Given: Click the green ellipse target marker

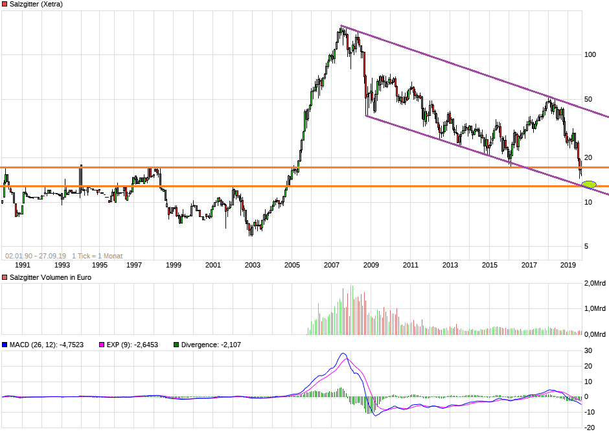Looking at the screenshot, I should [x=589, y=185].
